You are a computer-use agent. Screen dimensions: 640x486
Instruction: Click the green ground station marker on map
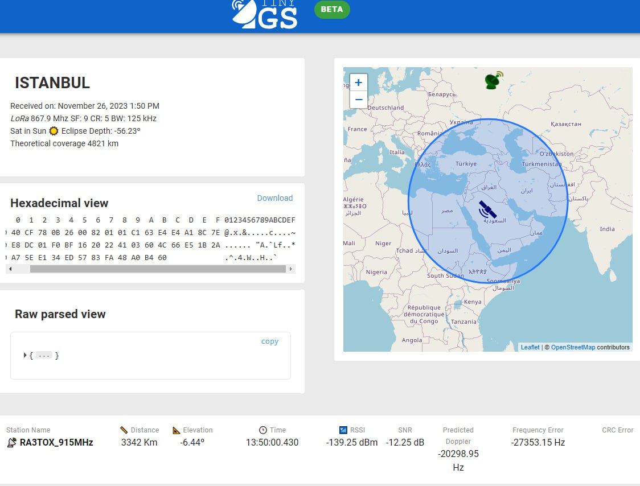(x=494, y=80)
